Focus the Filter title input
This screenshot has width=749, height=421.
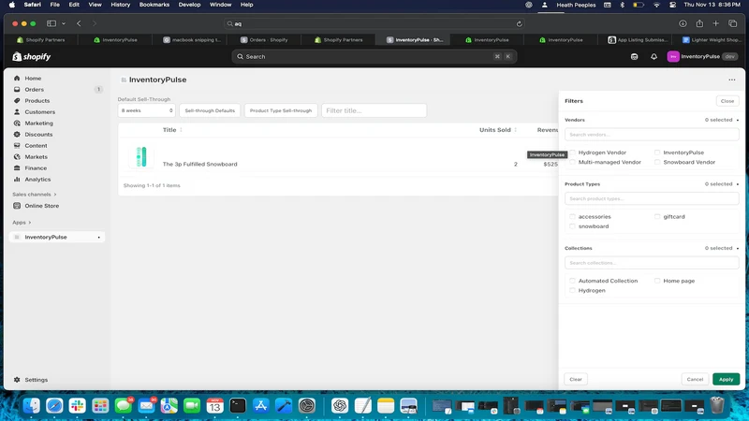pos(374,110)
